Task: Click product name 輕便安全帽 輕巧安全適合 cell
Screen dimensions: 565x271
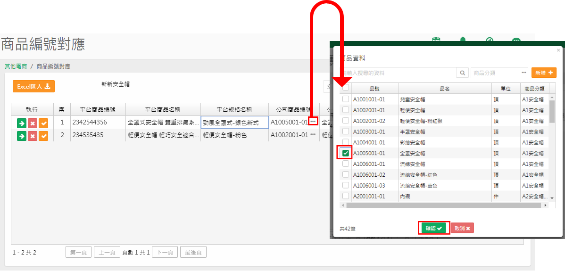Action: [x=163, y=135]
